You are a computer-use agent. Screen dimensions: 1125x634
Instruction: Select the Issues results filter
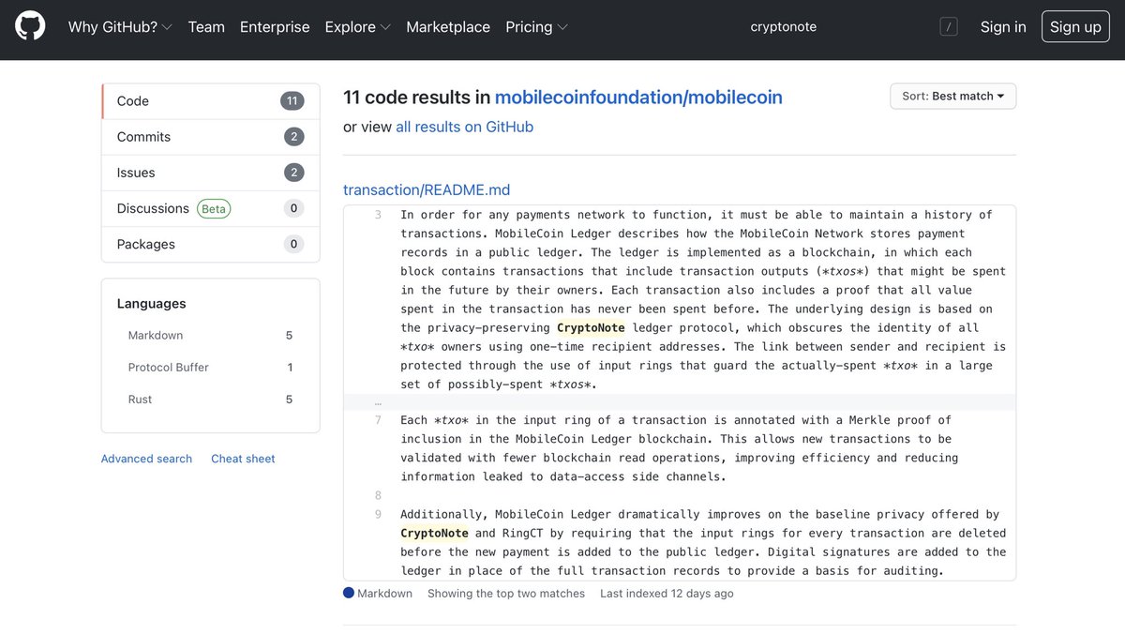[136, 173]
